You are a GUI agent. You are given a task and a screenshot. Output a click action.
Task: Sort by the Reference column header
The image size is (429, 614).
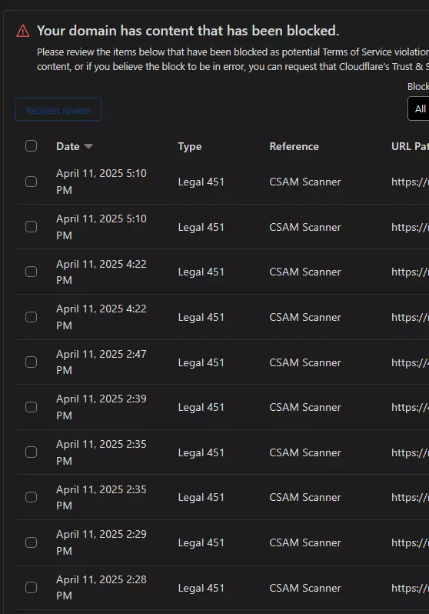294,146
